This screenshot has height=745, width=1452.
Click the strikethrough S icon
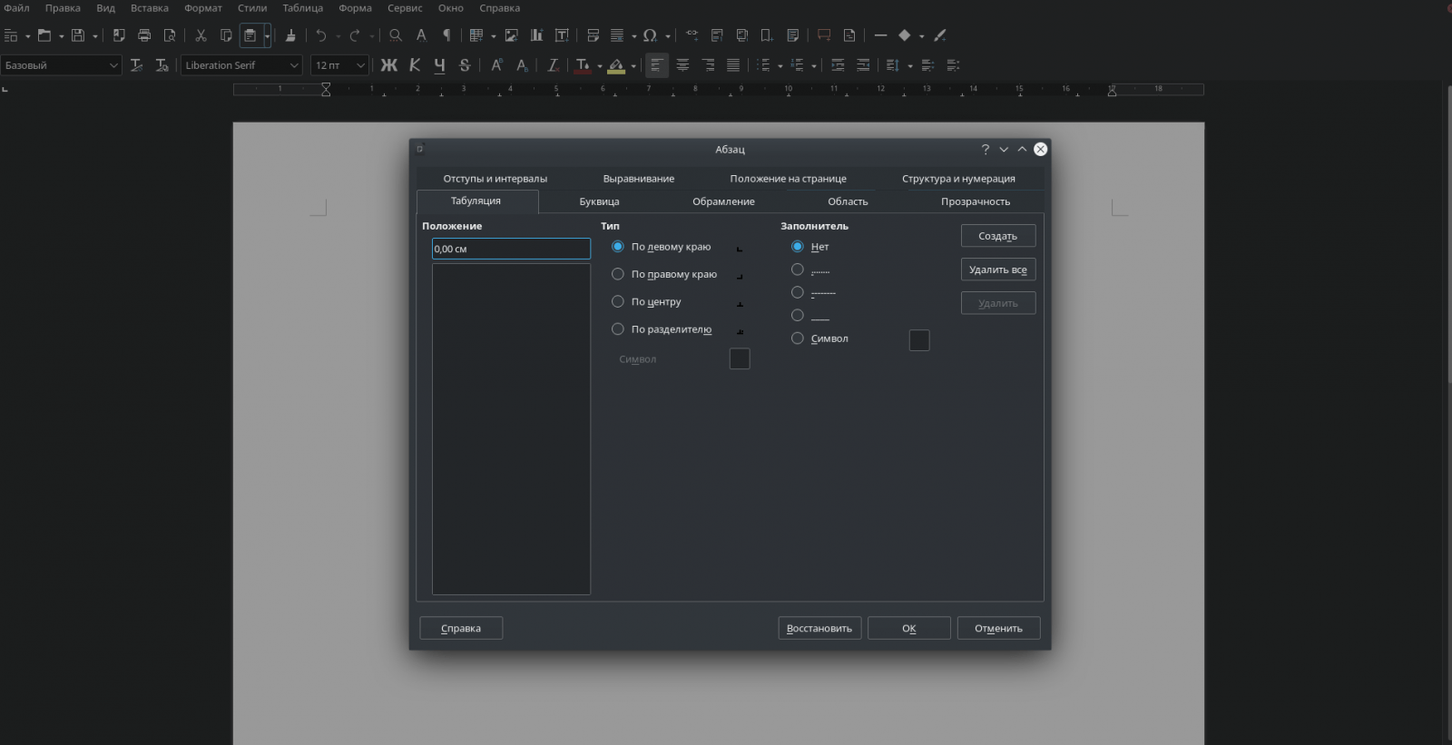click(465, 65)
